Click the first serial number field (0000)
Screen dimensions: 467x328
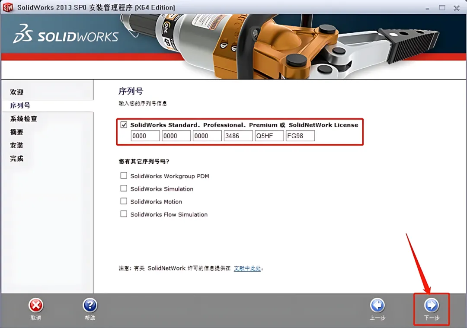pos(145,136)
